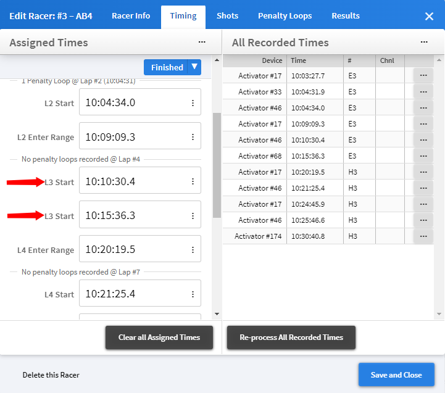The width and height of the screenshot is (445, 393).
Task: Expand the Finished status dropdown arrow
Action: click(x=194, y=67)
